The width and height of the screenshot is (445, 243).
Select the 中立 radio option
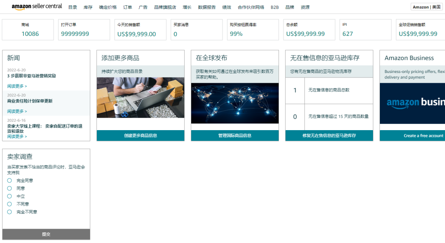coord(9,196)
